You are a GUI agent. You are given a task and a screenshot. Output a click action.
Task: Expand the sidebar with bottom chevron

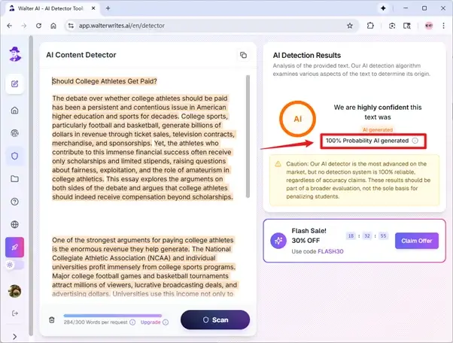(14, 335)
